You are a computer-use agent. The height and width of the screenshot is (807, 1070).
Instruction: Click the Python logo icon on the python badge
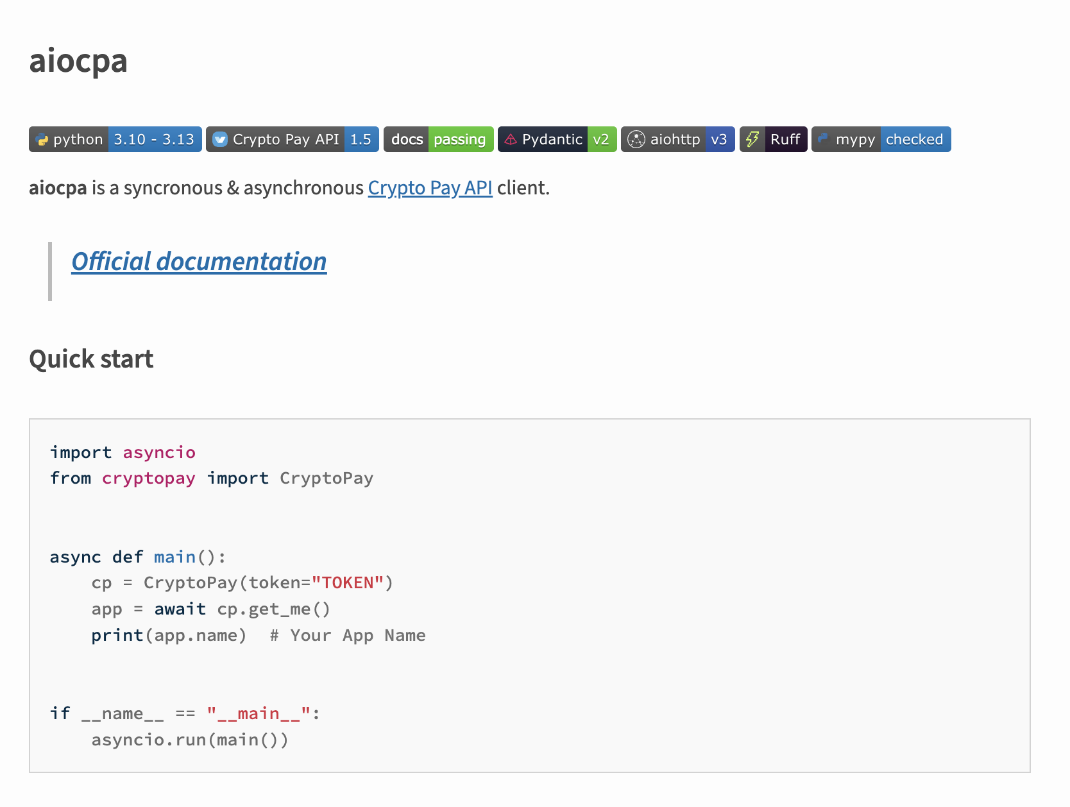[x=42, y=139]
